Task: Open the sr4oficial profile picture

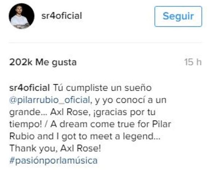Action: [22, 16]
